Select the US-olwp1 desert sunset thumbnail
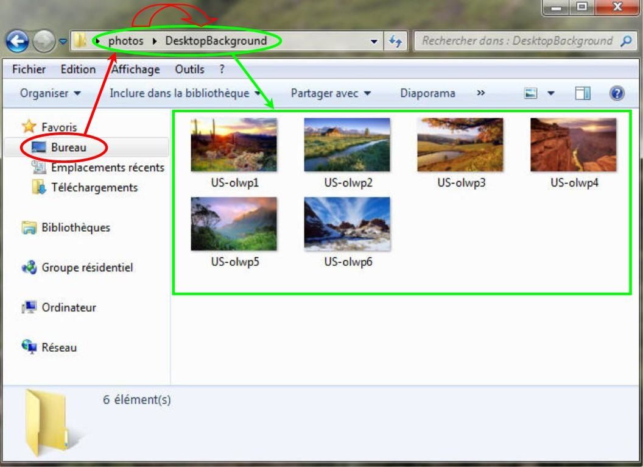 click(x=234, y=144)
